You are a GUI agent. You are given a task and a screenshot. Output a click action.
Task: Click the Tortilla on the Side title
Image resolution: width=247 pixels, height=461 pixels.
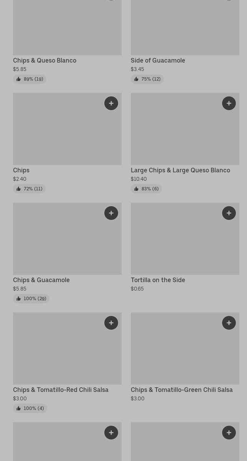click(x=158, y=280)
